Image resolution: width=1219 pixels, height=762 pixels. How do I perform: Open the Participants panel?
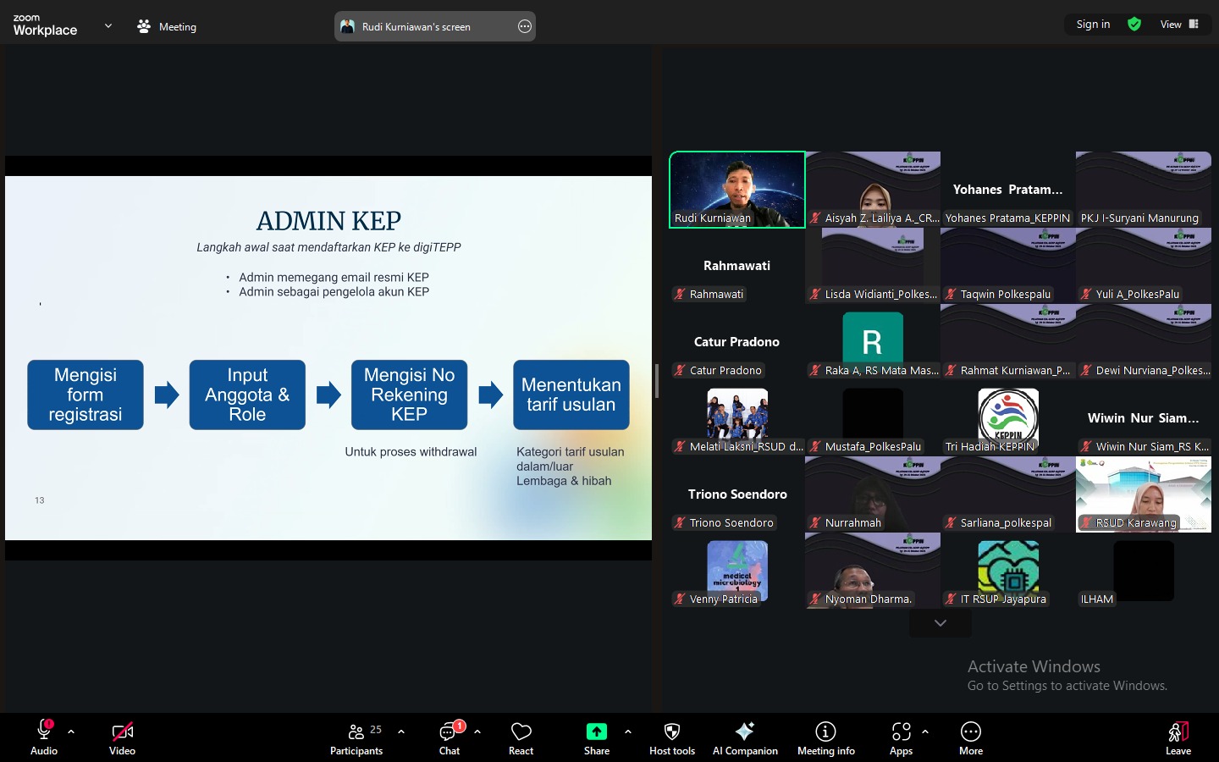(x=356, y=737)
